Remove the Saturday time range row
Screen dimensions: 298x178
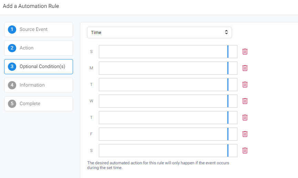click(245, 151)
